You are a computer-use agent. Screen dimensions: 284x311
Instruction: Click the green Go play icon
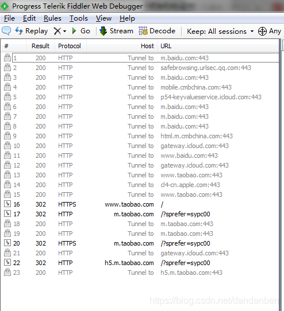[x=74, y=31]
